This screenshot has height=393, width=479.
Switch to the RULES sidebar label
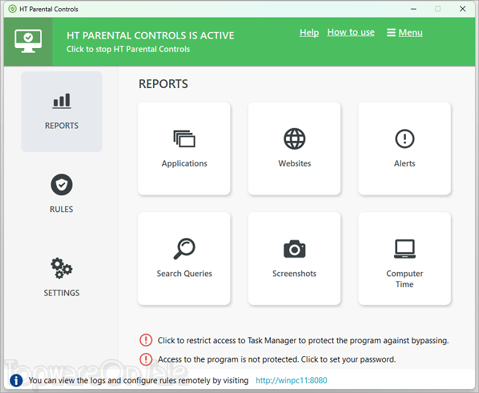coord(61,209)
